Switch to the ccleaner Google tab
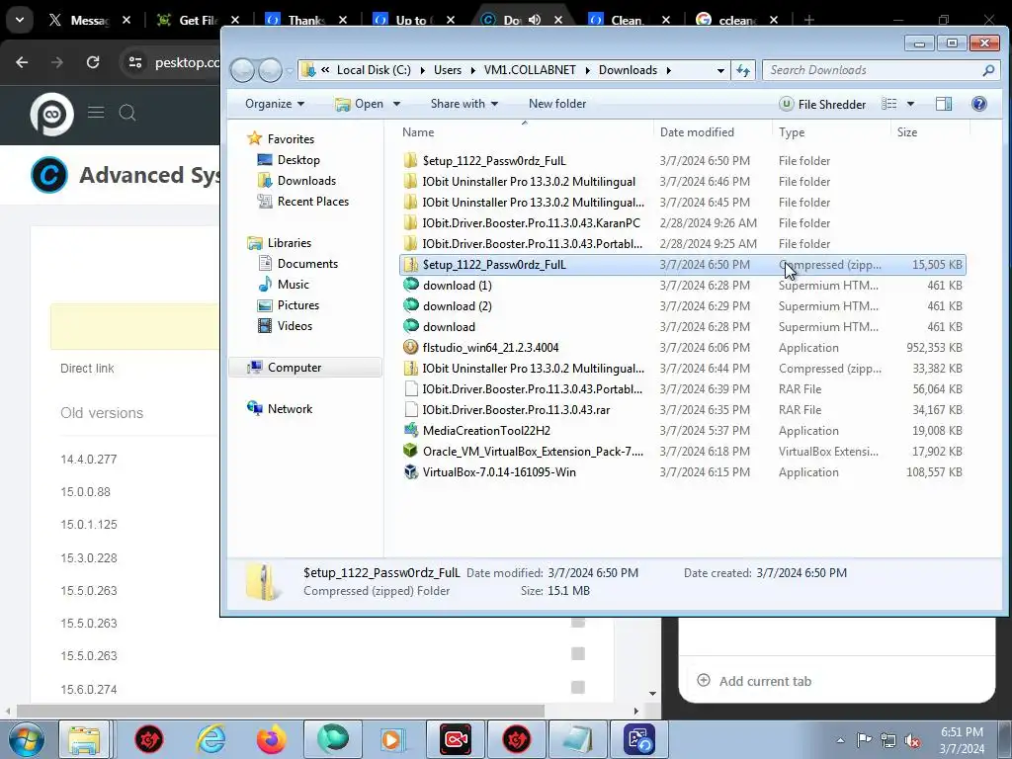 (x=728, y=20)
